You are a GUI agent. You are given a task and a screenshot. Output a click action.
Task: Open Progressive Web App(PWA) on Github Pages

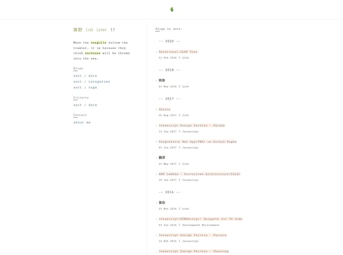click(197, 142)
